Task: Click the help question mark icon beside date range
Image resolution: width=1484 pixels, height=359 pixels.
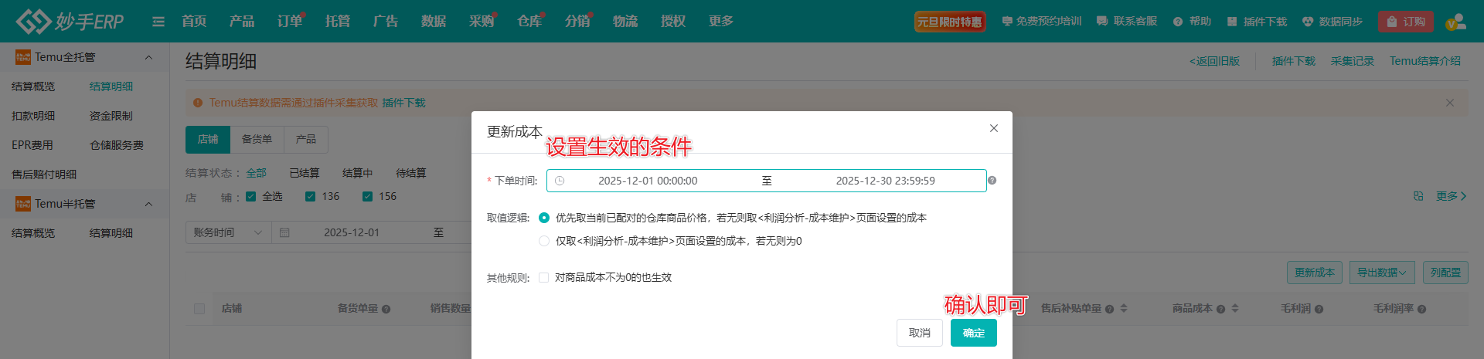Action: click(x=992, y=181)
